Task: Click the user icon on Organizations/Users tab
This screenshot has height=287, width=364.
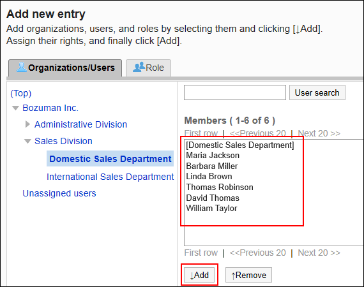Action: point(21,67)
